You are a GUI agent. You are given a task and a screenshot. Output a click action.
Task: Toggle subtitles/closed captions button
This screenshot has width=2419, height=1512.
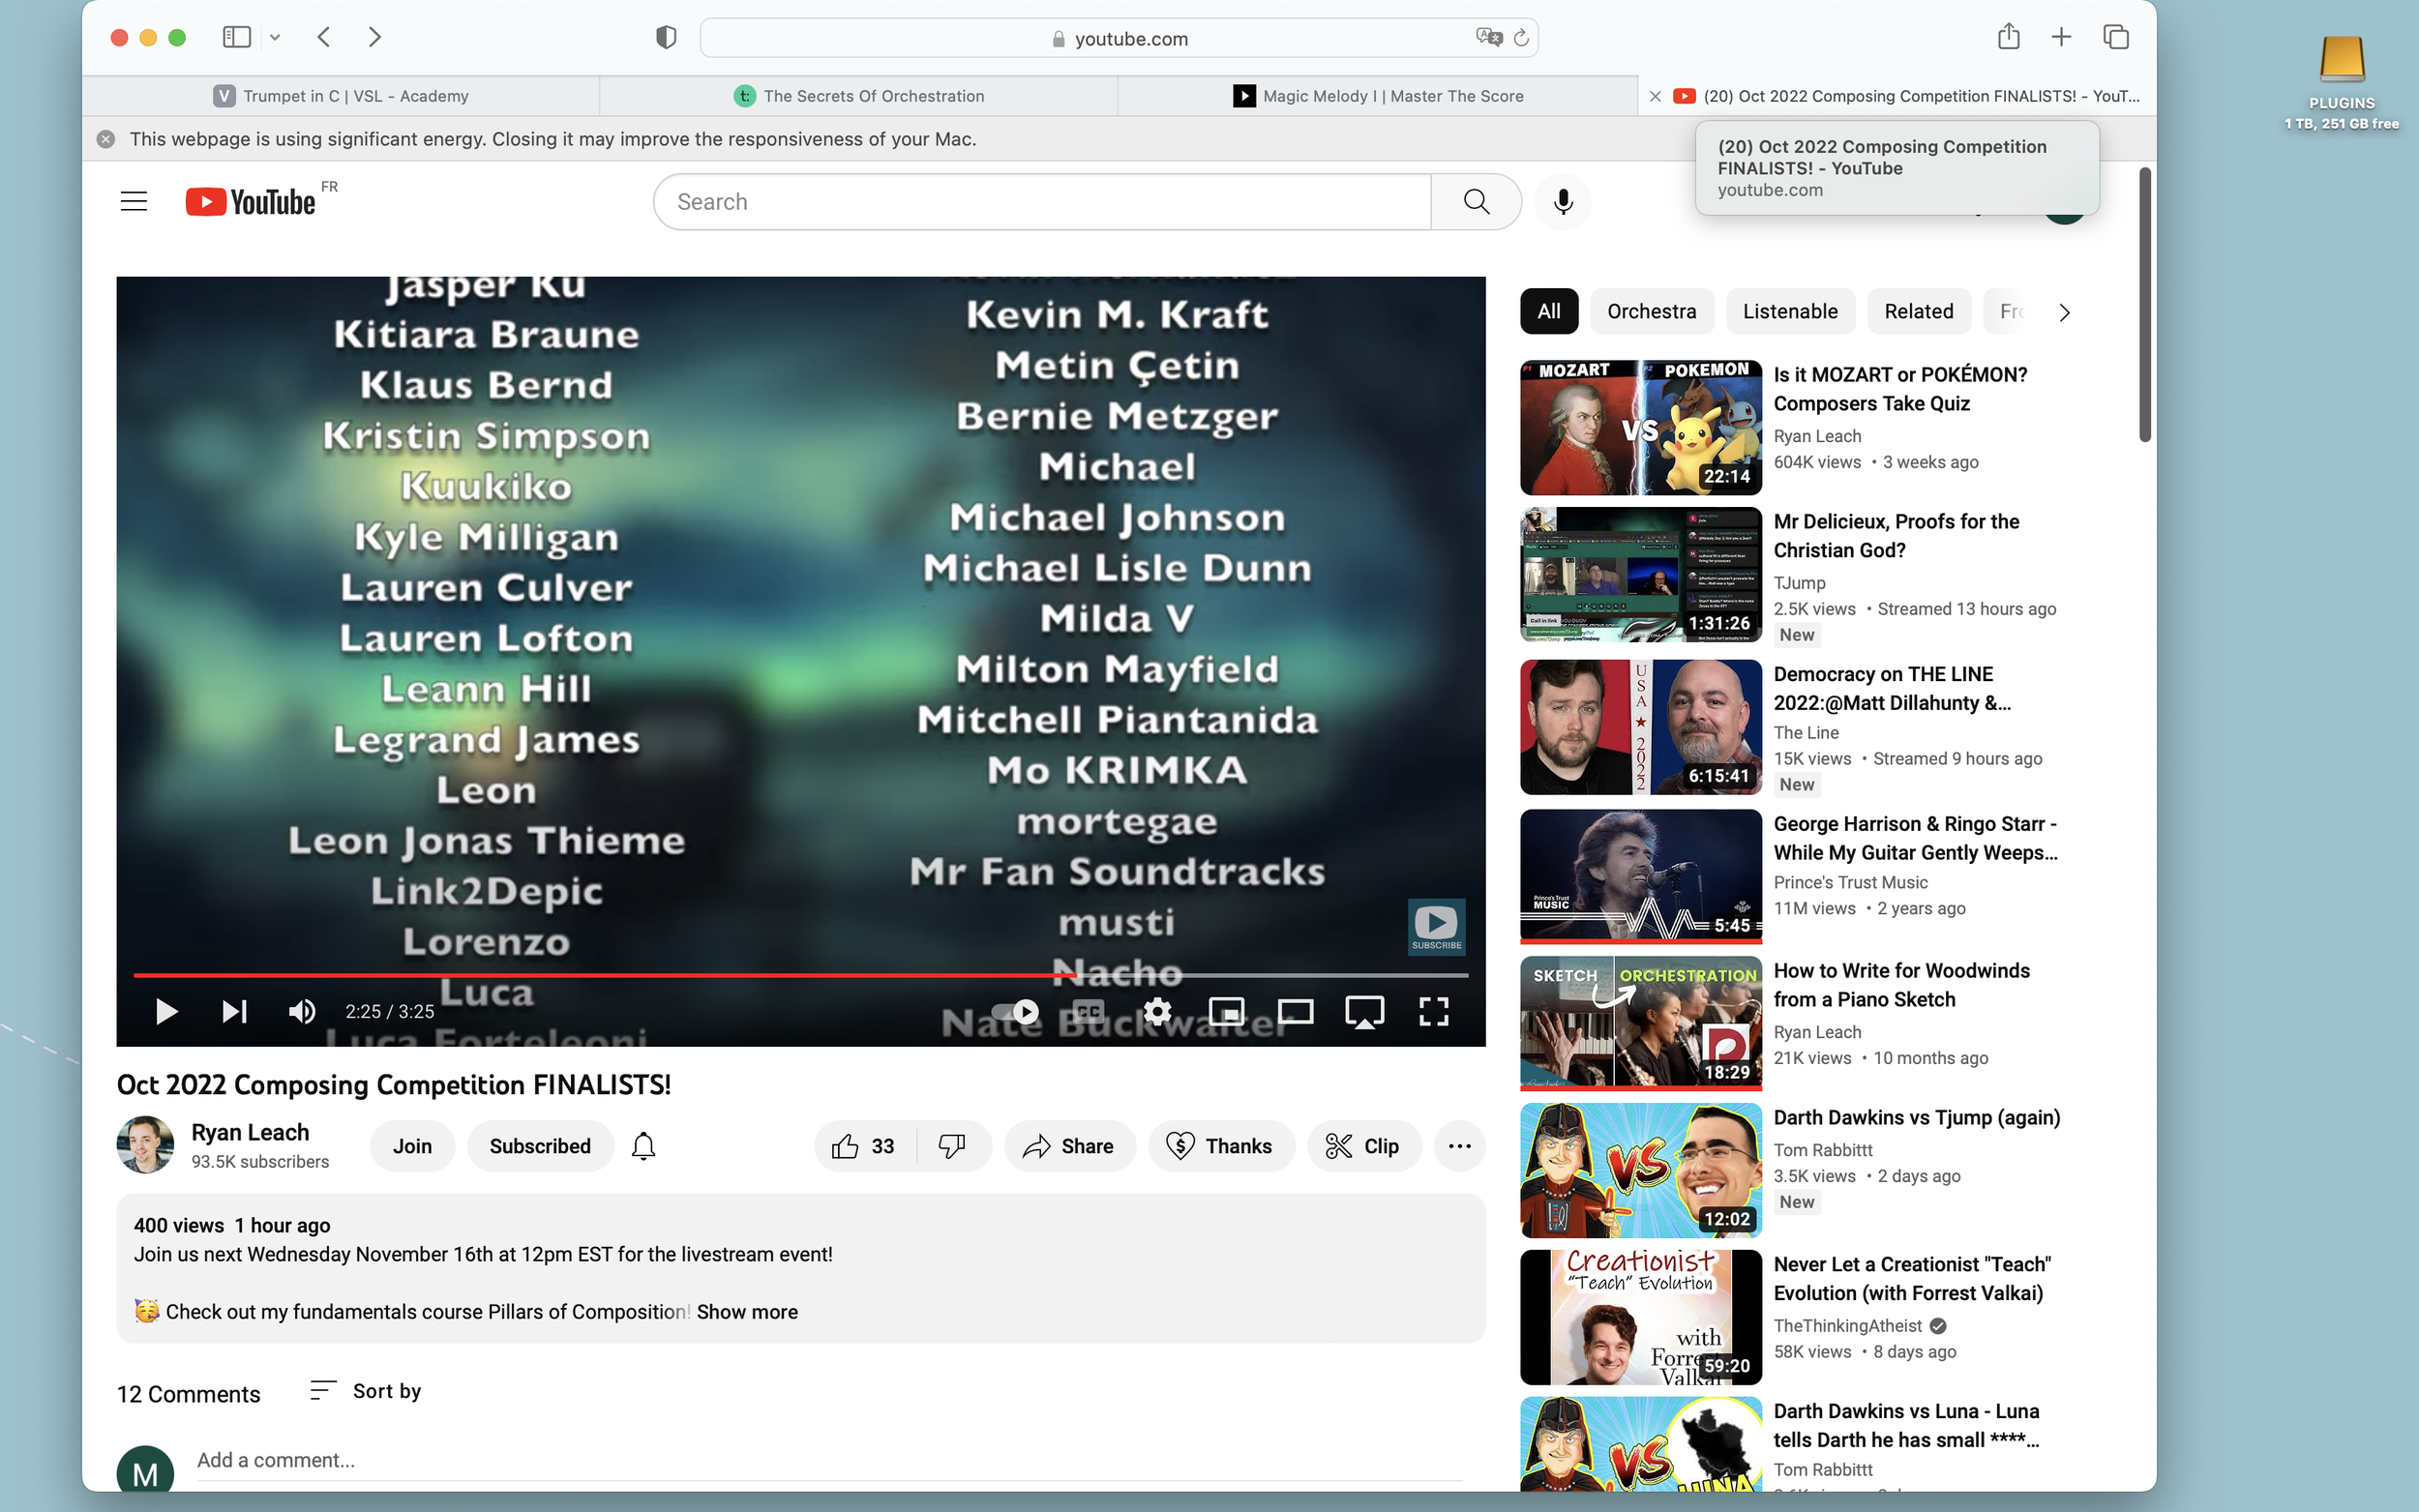click(x=1088, y=1011)
